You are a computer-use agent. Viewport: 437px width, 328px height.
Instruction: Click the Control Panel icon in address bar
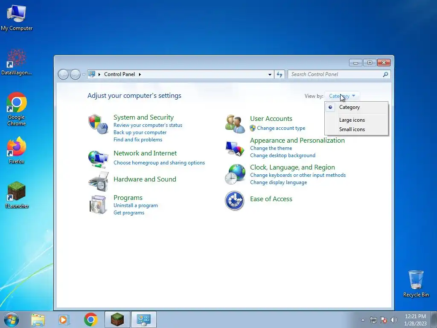(92, 74)
